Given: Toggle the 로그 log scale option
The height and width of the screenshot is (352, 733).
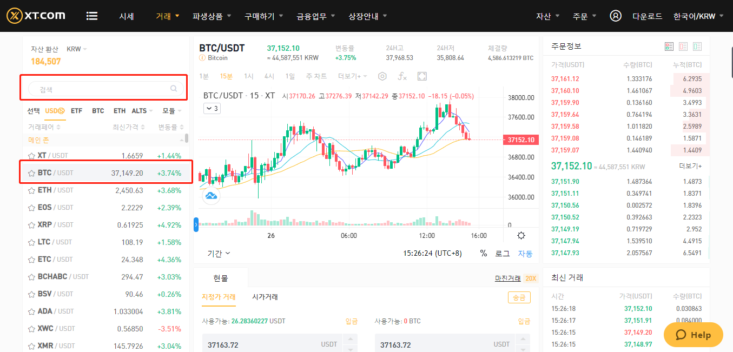Looking at the screenshot, I should coord(503,253).
